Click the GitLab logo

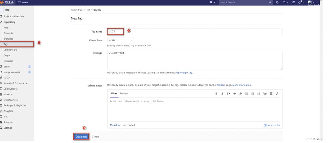click(x=8, y=2)
